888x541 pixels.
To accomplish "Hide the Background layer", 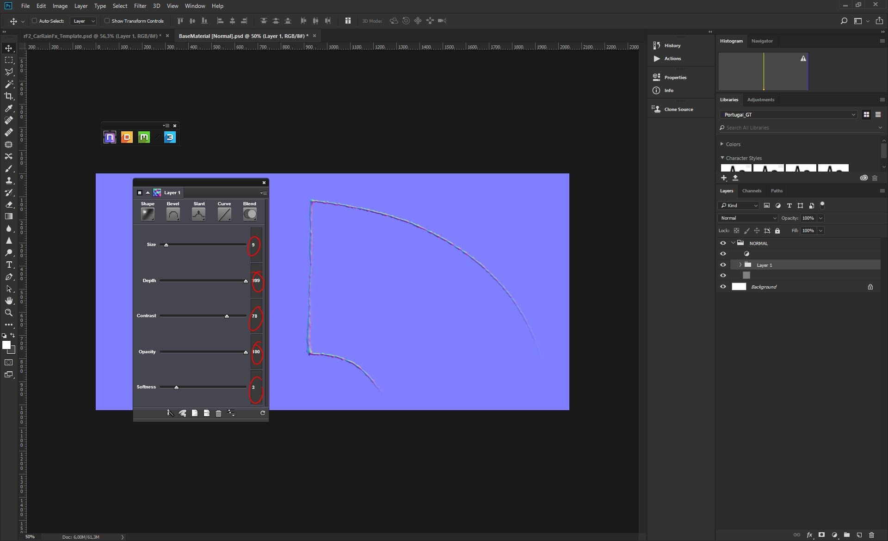I will pos(723,287).
